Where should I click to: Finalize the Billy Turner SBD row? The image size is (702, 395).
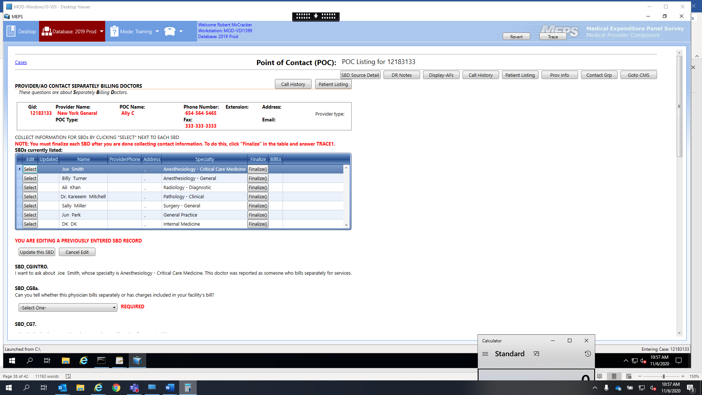click(x=258, y=178)
